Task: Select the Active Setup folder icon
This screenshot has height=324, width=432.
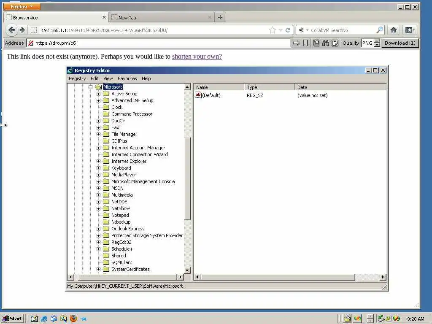Action: click(x=106, y=94)
